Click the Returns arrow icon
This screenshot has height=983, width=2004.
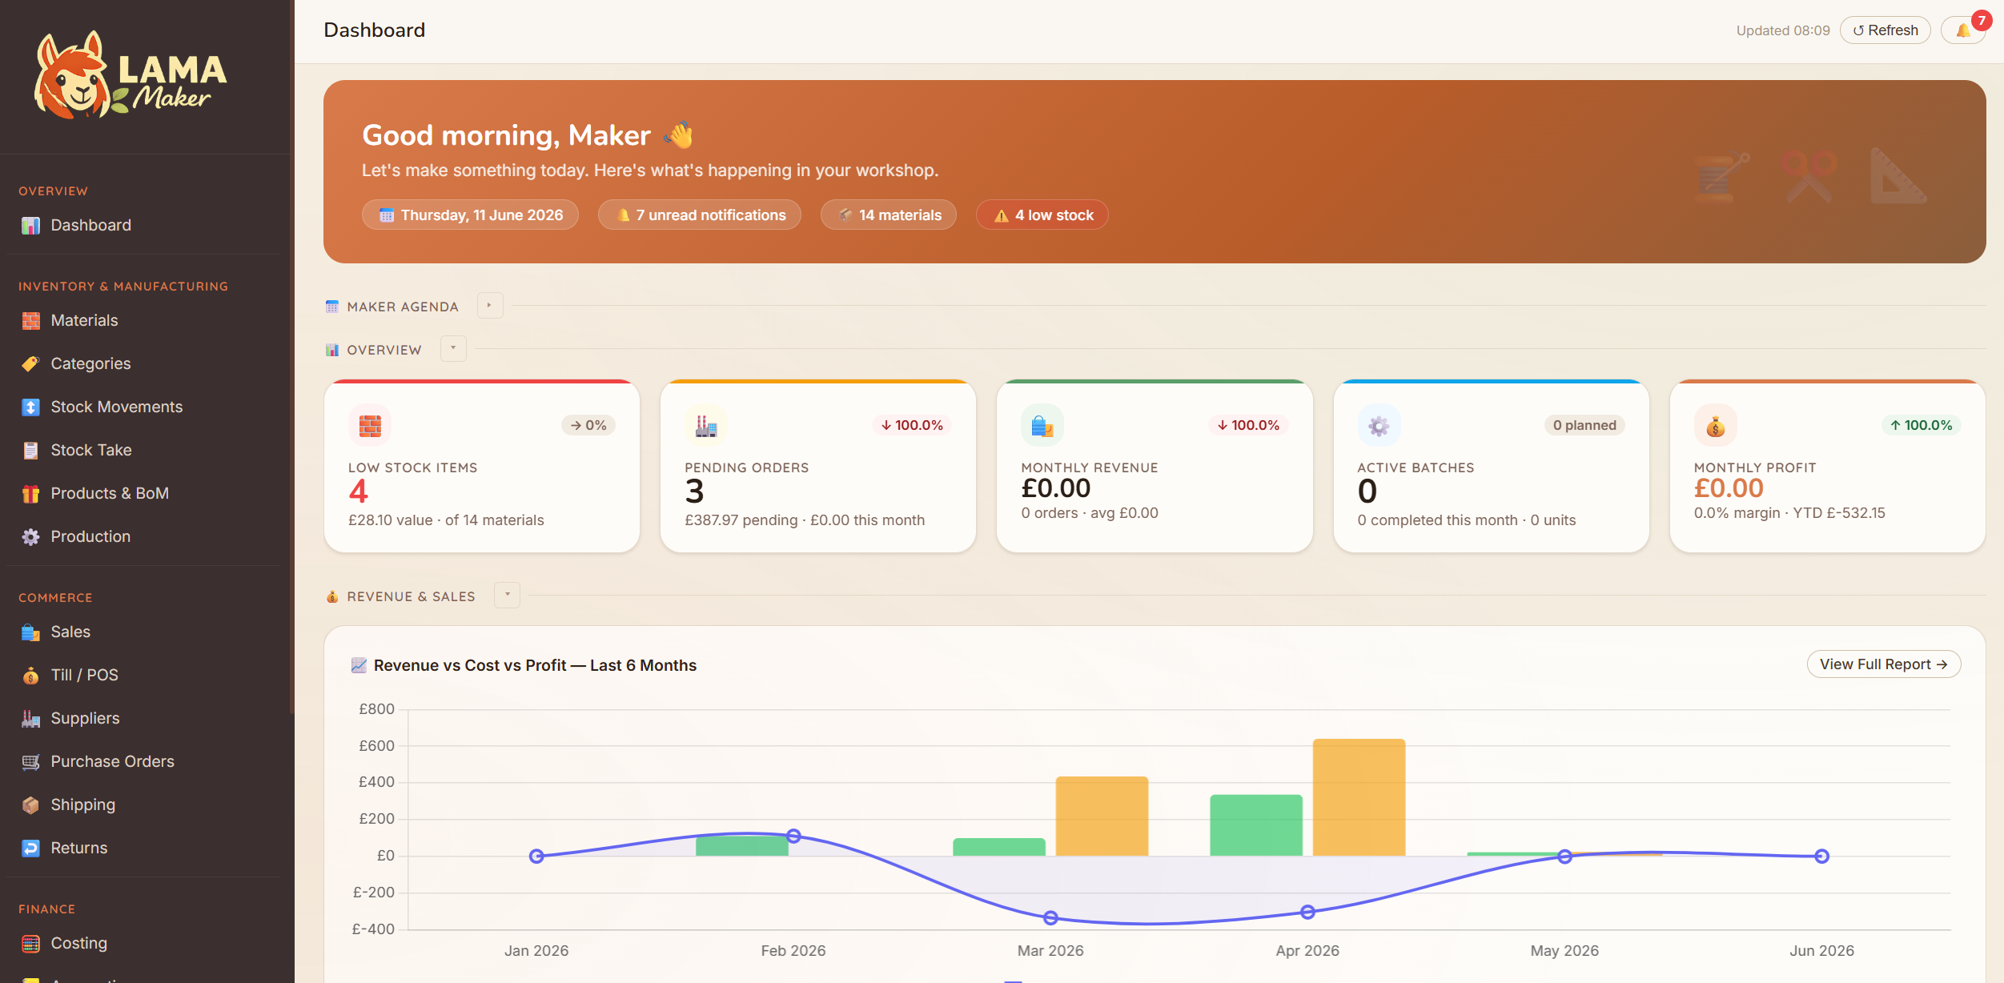coord(30,849)
